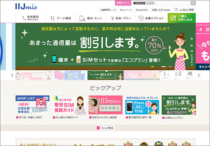Select the SHOP LIST pickup thumbnail

(32, 105)
